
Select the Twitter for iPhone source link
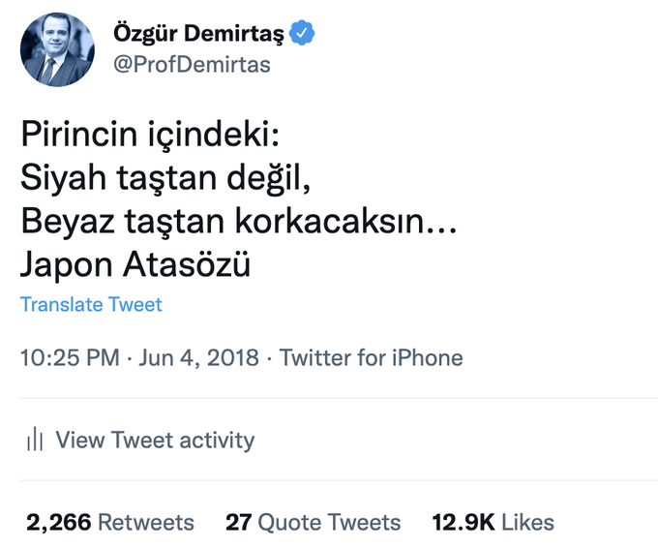(371, 357)
